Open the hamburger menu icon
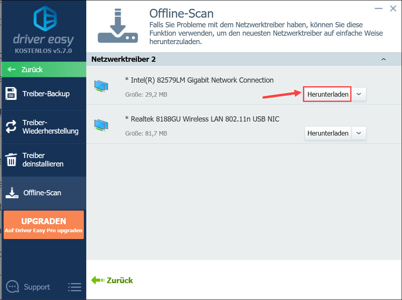This screenshot has height=300, width=402. pos(75,287)
